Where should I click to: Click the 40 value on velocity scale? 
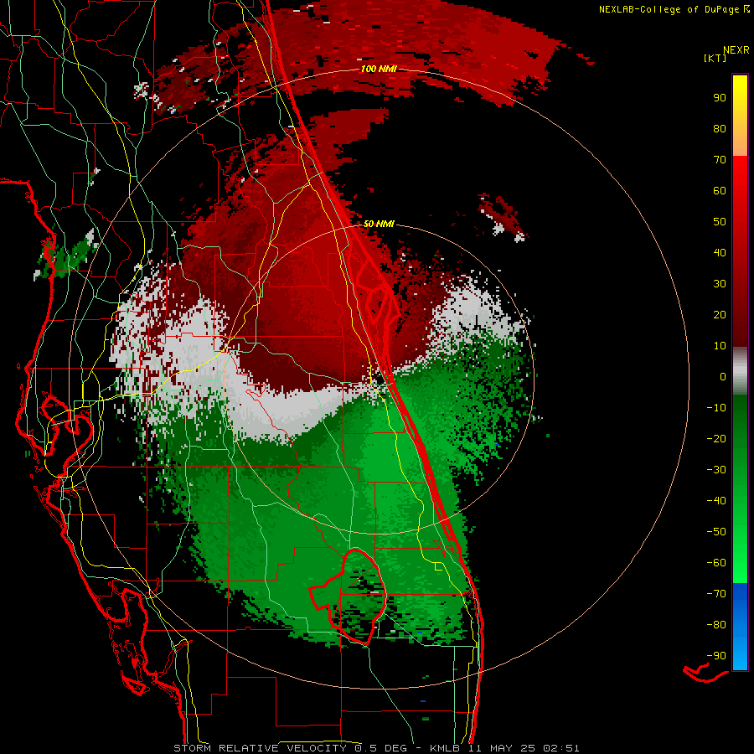coord(720,252)
